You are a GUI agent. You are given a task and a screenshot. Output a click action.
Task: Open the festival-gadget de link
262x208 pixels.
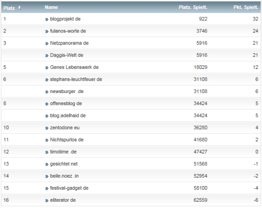point(69,188)
